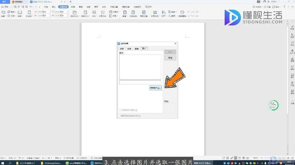Open the File (文件) menu

click(x=5, y=7)
